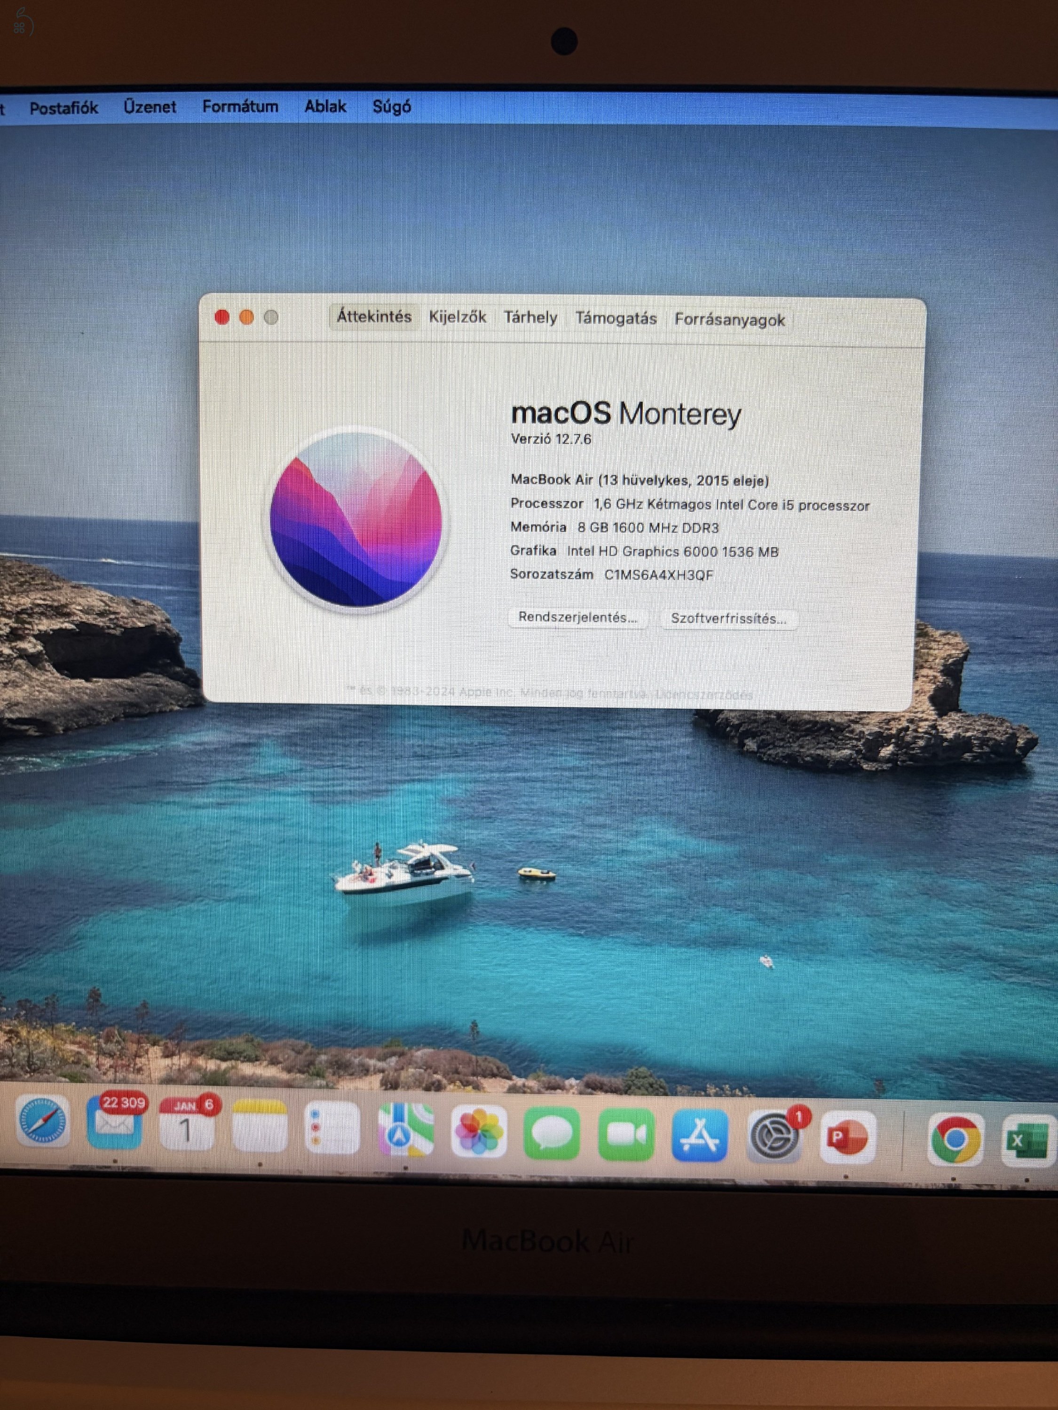This screenshot has width=1058, height=1410.
Task: Switch to the Tárhely tab
Action: pos(530,317)
